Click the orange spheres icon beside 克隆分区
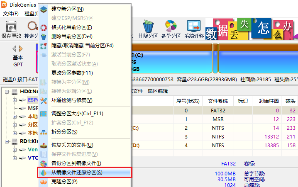This screenshot has width=298, height=187. (x=44, y=182)
